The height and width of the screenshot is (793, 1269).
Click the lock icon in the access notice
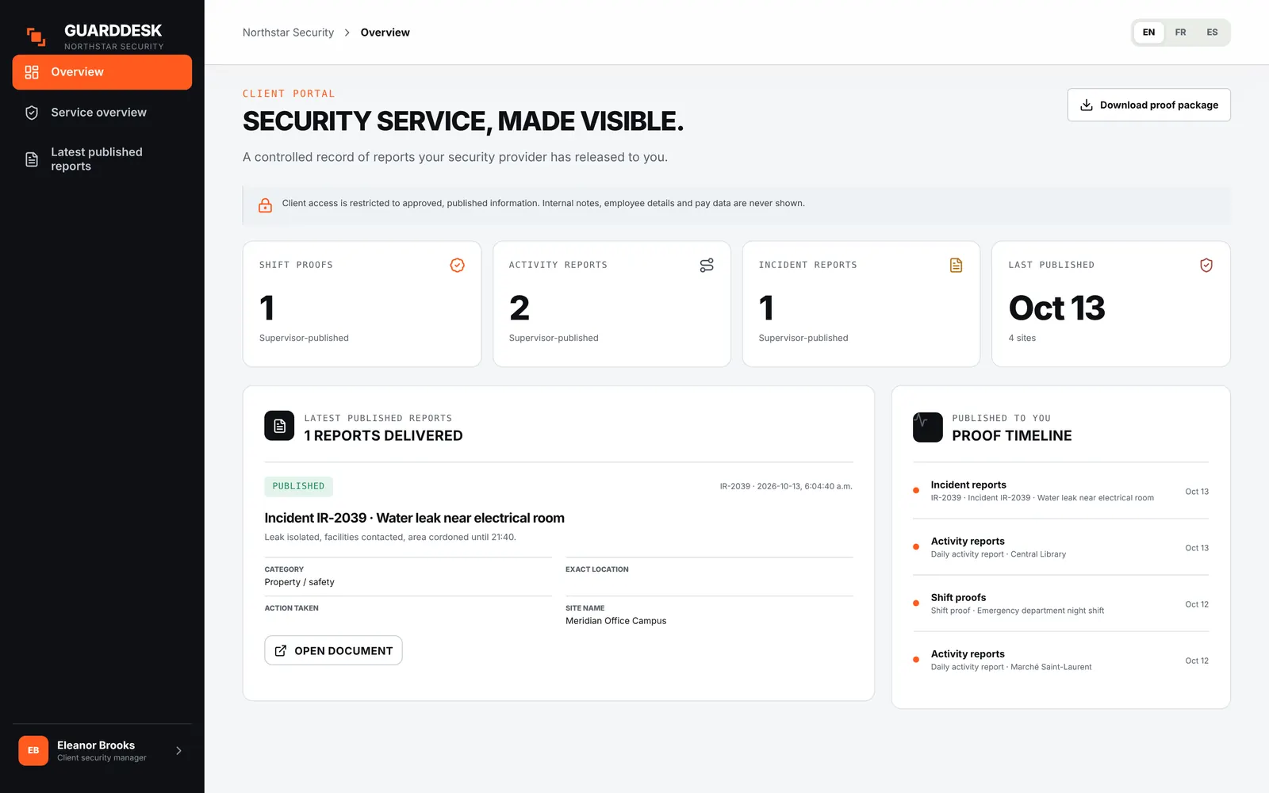point(266,205)
